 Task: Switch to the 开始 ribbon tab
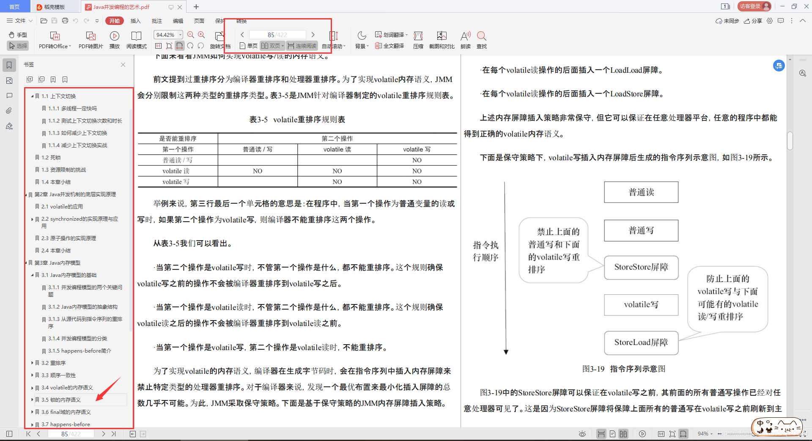(x=114, y=20)
